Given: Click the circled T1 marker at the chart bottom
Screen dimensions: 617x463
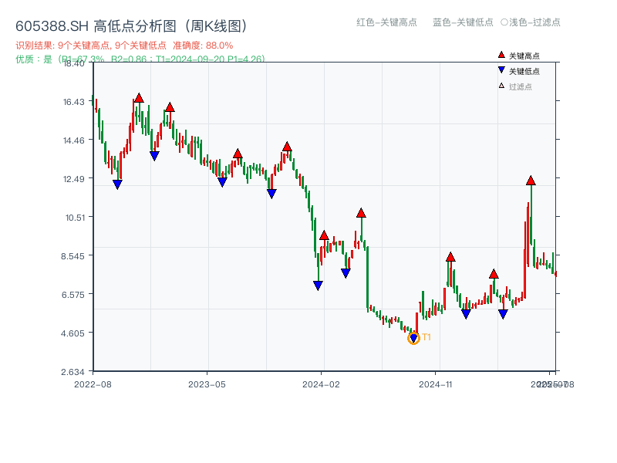Looking at the screenshot, I should (x=413, y=337).
